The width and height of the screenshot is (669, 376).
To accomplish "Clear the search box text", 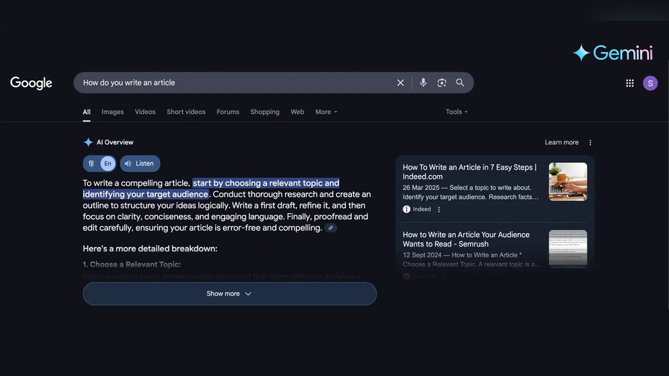I will point(400,83).
